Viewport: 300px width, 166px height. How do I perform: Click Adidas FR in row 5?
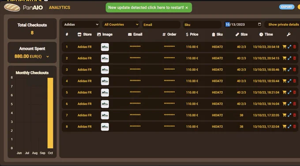(x=85, y=92)
